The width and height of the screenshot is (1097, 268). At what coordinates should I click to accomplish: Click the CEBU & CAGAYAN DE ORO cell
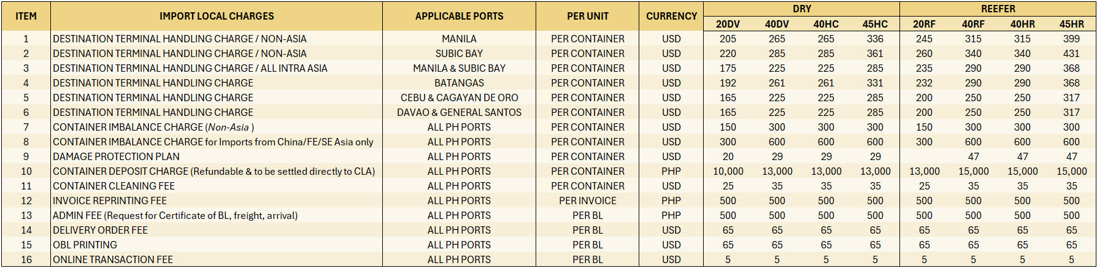[459, 98]
